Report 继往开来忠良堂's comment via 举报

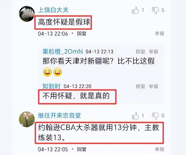pos(160,149)
